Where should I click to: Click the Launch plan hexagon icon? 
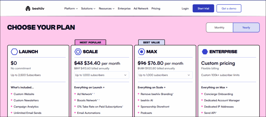pyautogui.click(x=14, y=52)
